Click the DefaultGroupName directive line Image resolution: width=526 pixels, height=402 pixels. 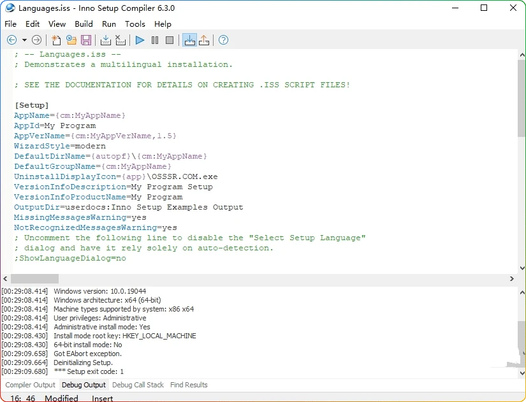click(93, 166)
